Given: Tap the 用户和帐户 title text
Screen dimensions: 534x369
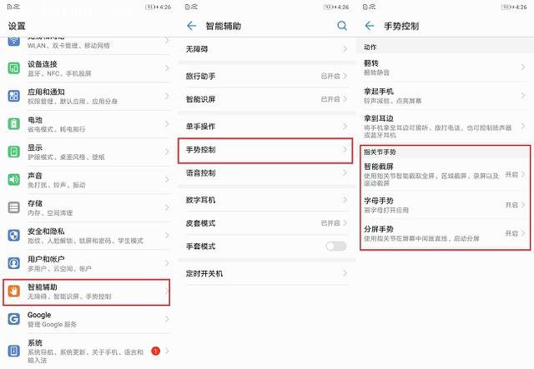Looking at the screenshot, I should pyautogui.click(x=46, y=259).
